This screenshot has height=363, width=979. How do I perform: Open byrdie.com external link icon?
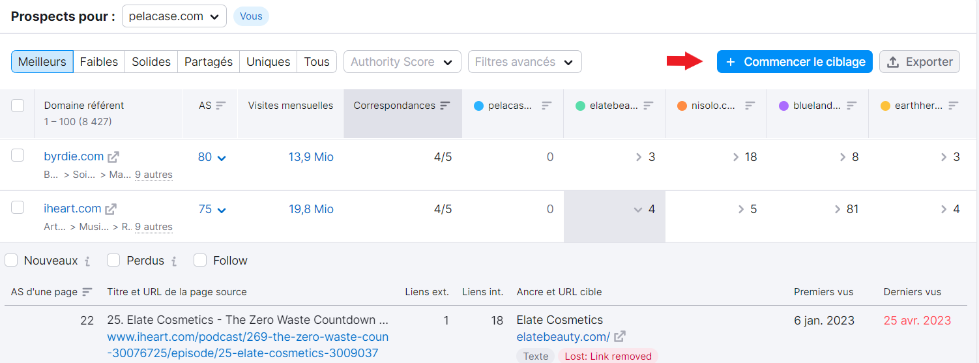point(113,157)
